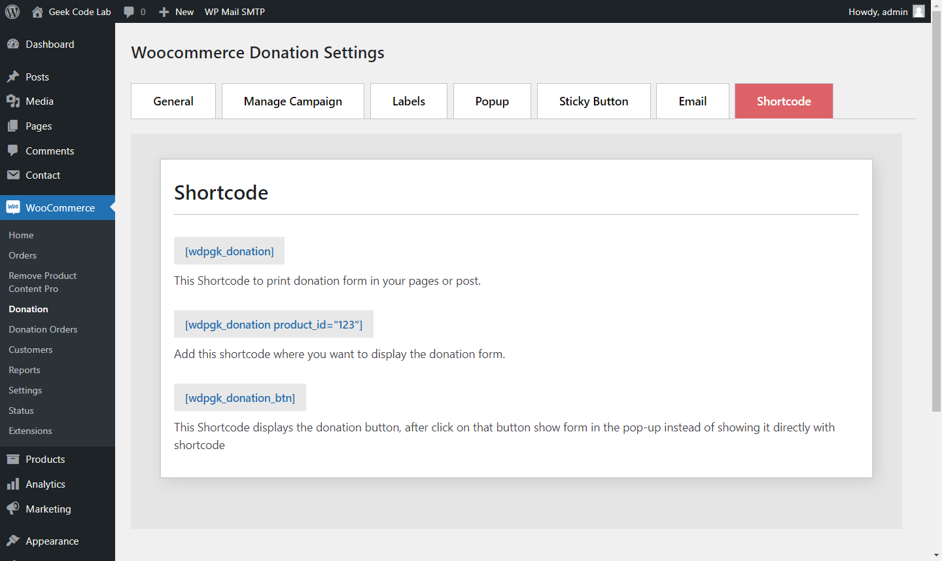The width and height of the screenshot is (942, 561).
Task: Select the Shortcode tab
Action: [784, 101]
